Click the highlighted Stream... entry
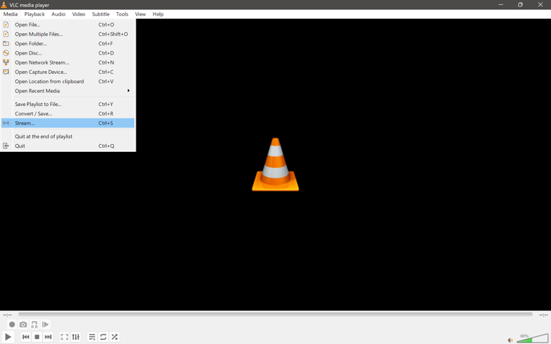 pos(68,123)
